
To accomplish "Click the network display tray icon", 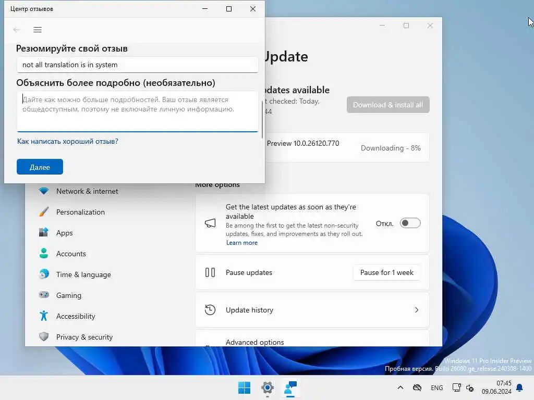I will pos(456,387).
